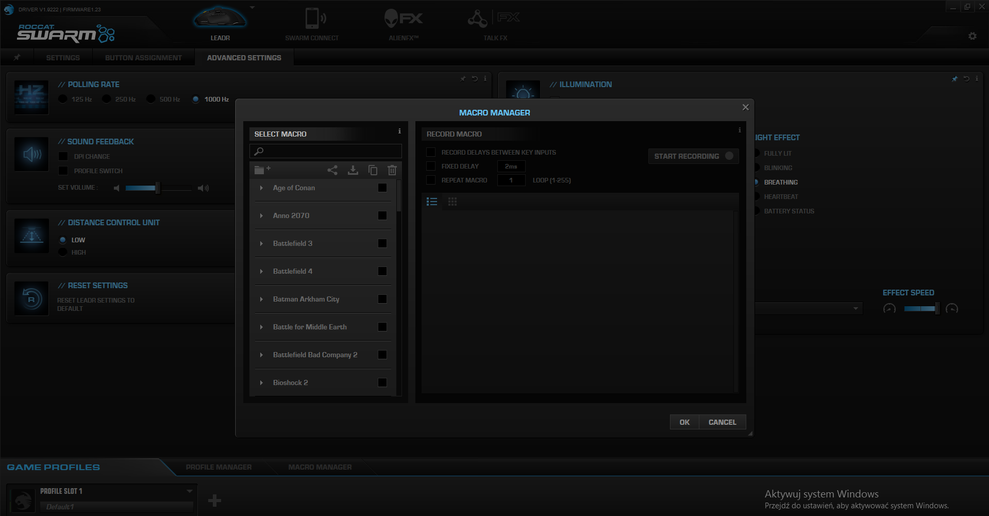Click the macro search field
Image resolution: width=989 pixels, height=516 pixels.
(x=326, y=151)
